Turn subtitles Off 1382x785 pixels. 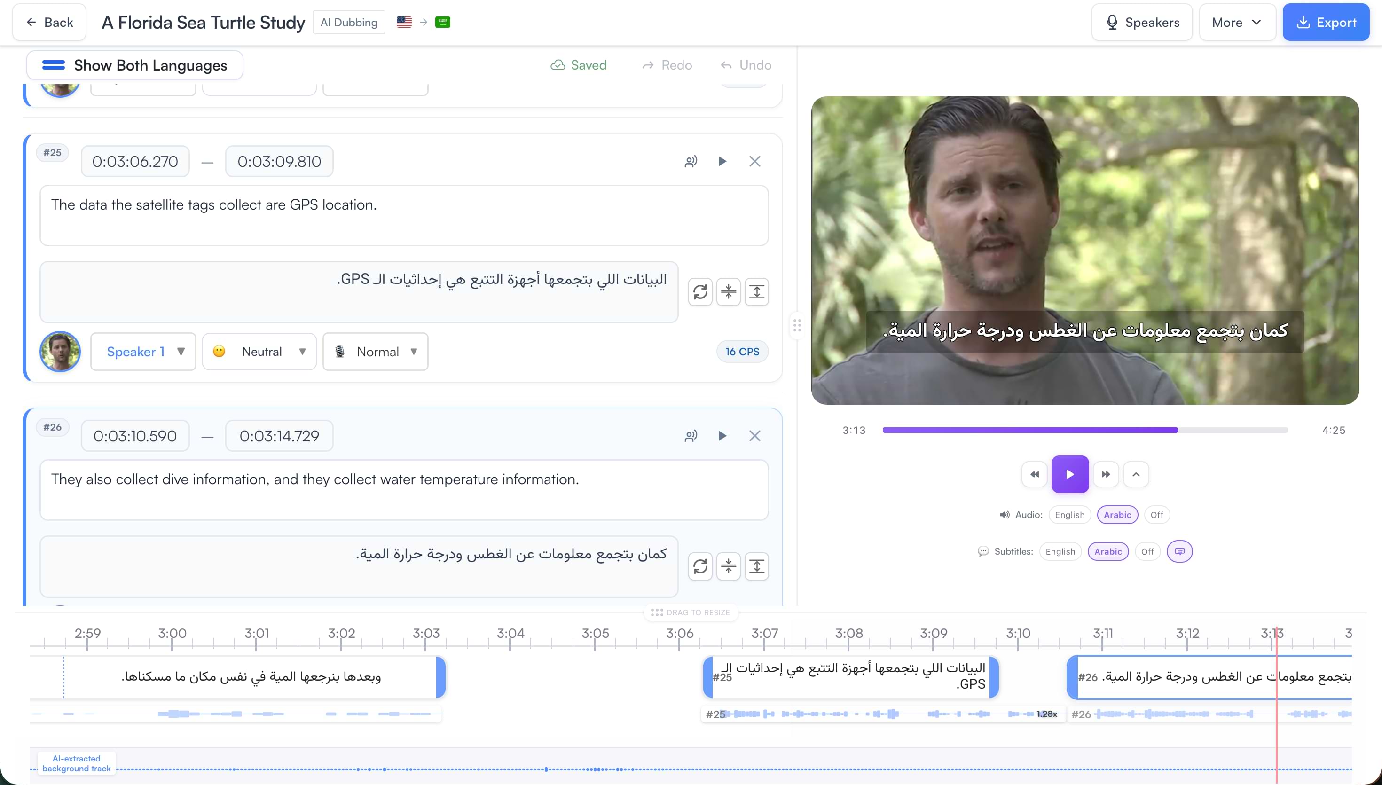(x=1147, y=551)
